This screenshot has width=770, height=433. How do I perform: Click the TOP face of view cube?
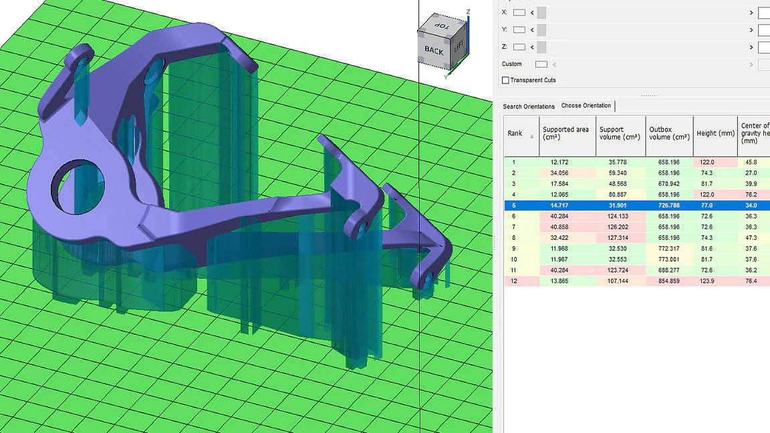(442, 25)
